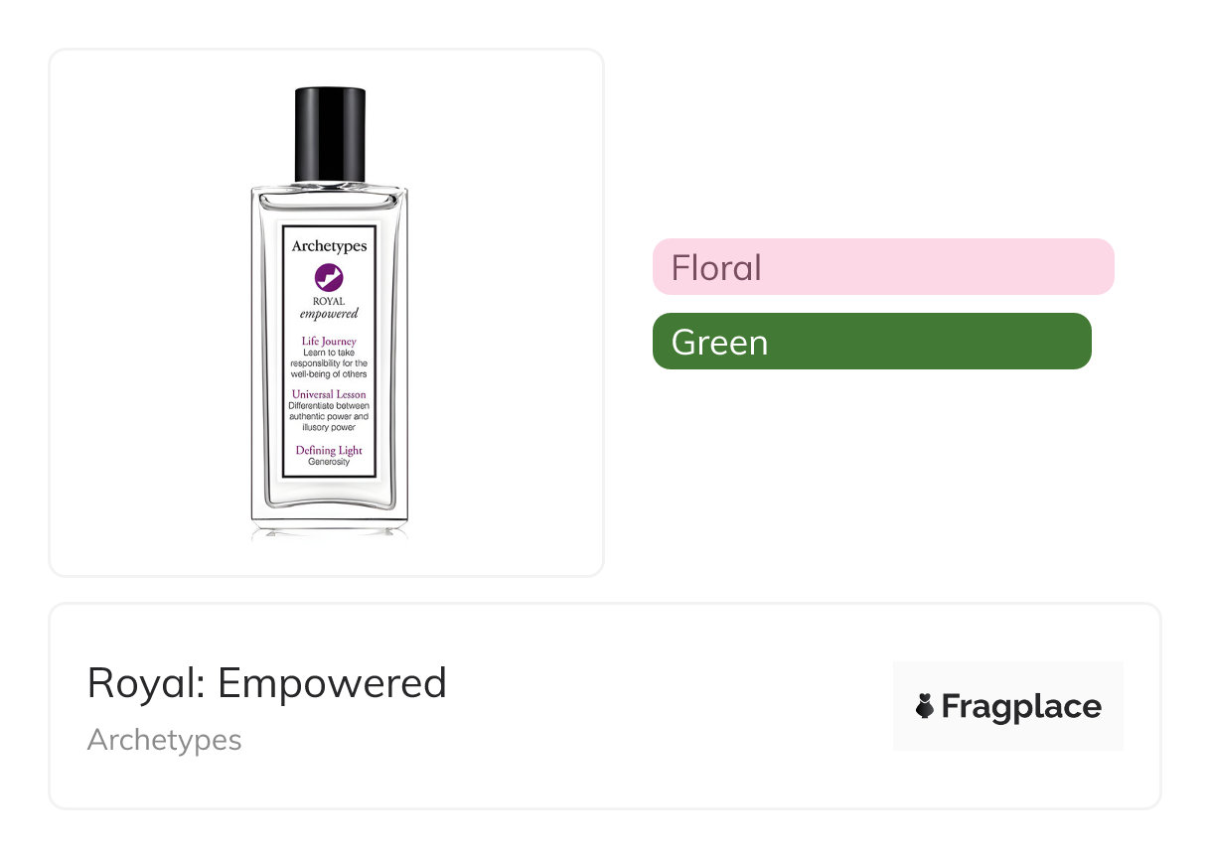This screenshot has height=858, width=1210.
Task: Click the bottle's clear glass shoulder below cap
Action: coord(329,196)
